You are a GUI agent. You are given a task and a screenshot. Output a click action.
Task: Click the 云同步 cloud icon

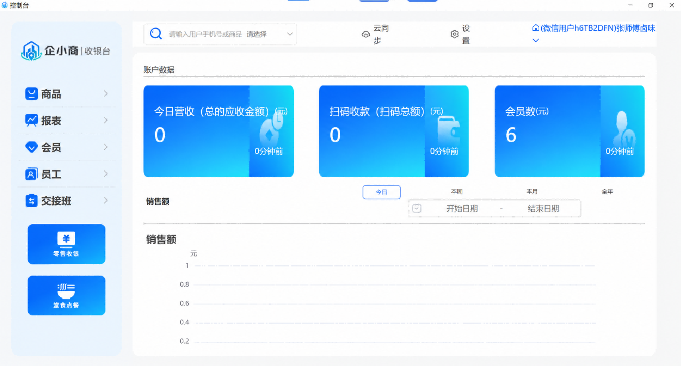pos(366,35)
